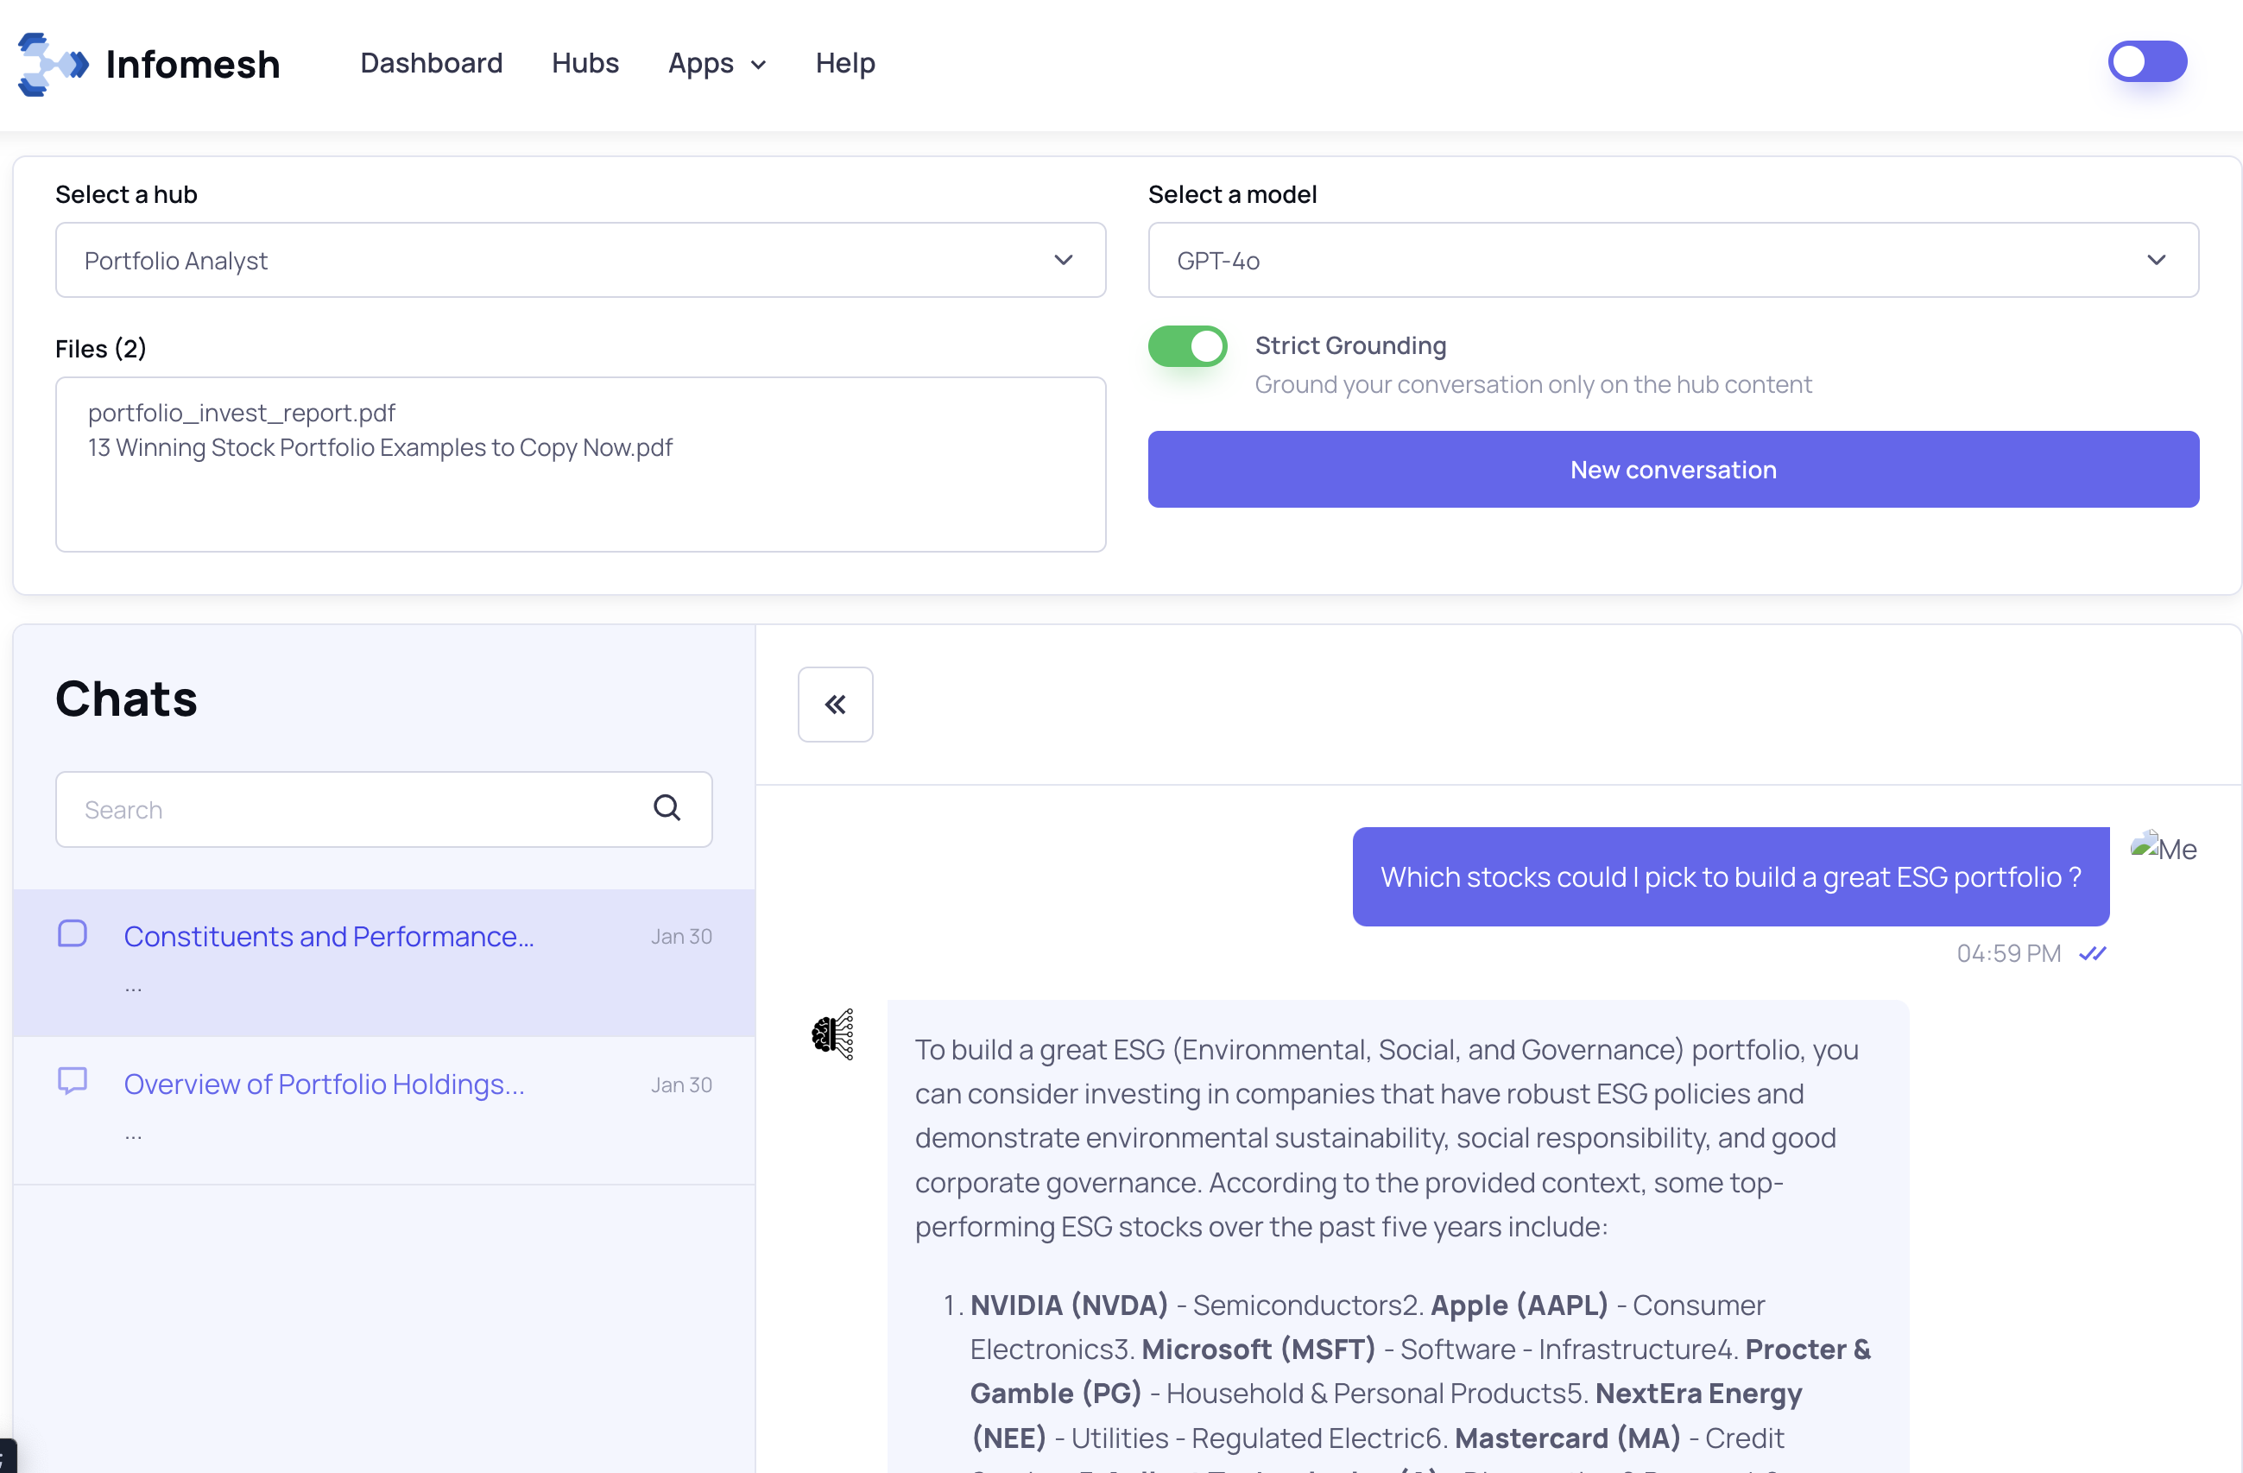Viewport: 2243px width, 1473px height.
Task: Disable the Strict Grounding toggle
Action: click(x=1186, y=346)
